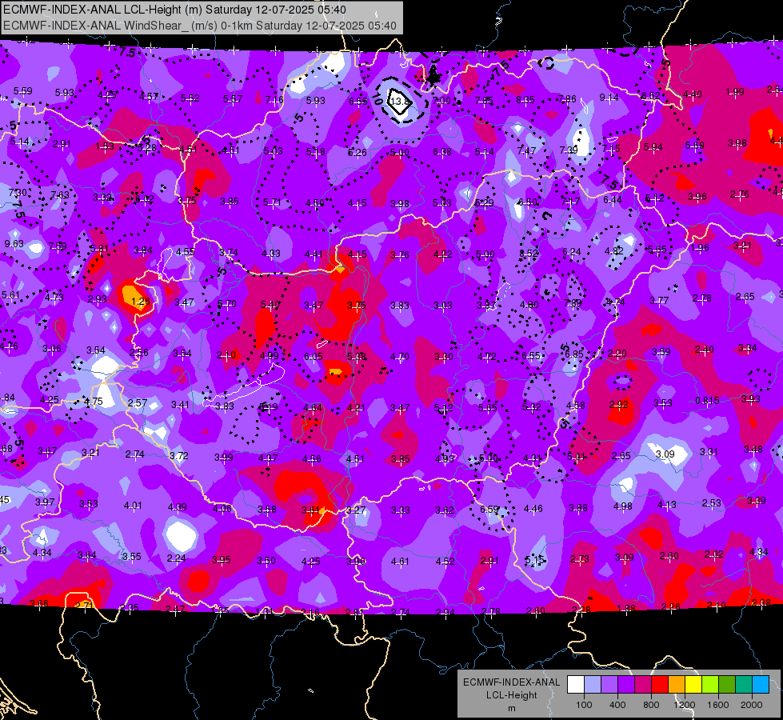Viewport: 783px width, 720px height.
Task: Click the 2.57 wind shear value
Action: coord(138,402)
